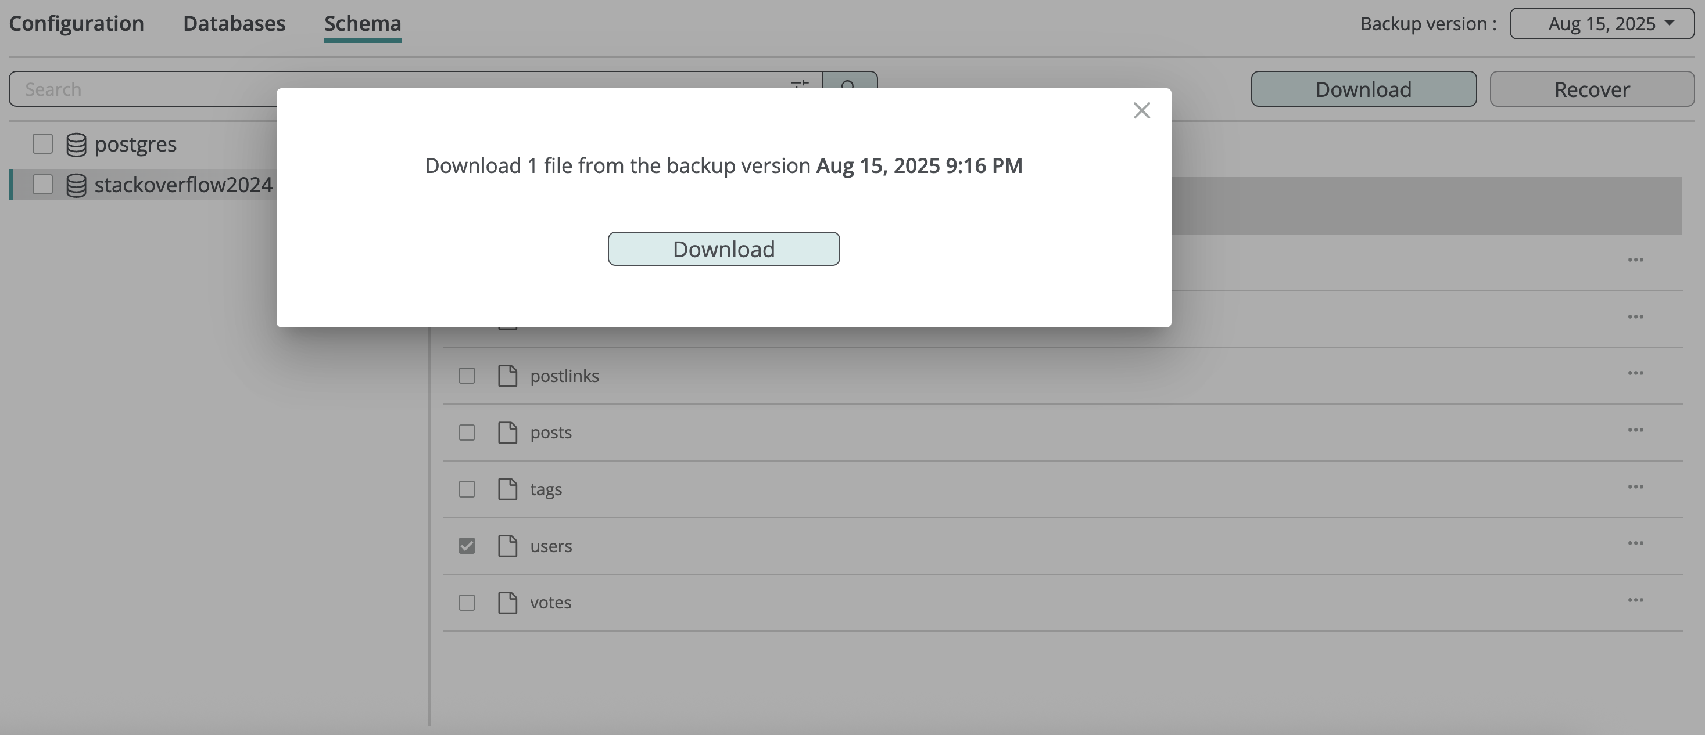Switch to the Databases tab

pyautogui.click(x=234, y=24)
